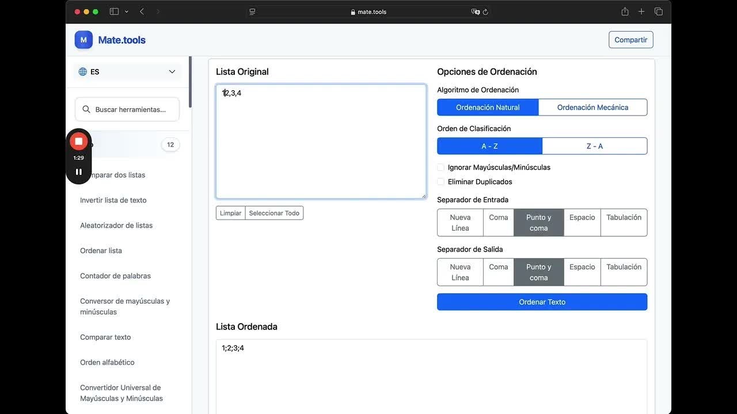Set output separator to Coma
737x414 pixels.
pos(499,272)
